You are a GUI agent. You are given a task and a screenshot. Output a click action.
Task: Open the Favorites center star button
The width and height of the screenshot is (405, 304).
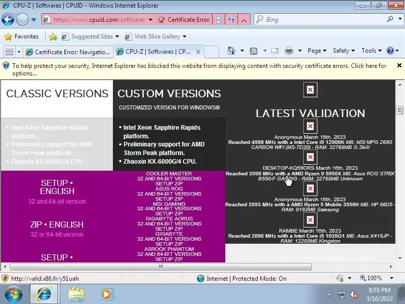(21, 36)
